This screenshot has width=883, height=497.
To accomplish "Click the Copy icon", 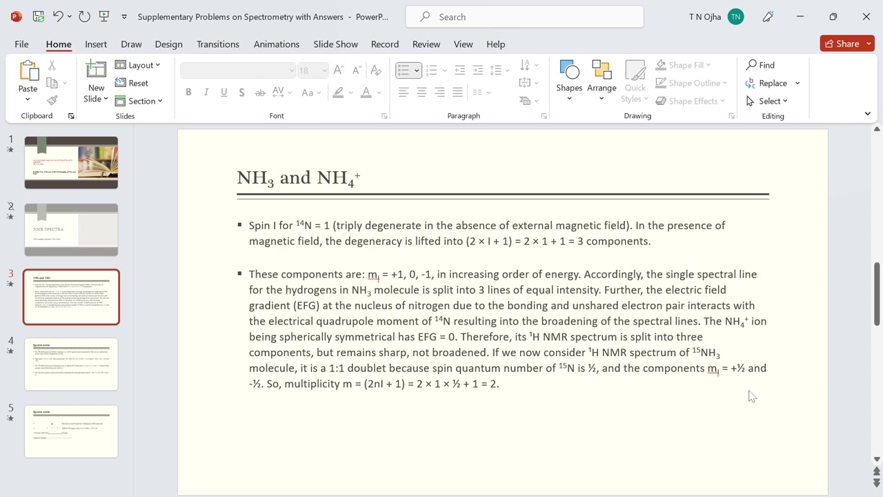I will click(x=52, y=83).
